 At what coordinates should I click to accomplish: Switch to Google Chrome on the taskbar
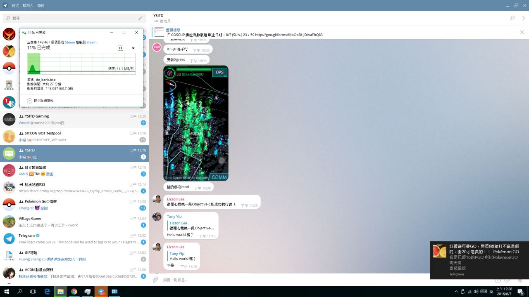pos(74,292)
